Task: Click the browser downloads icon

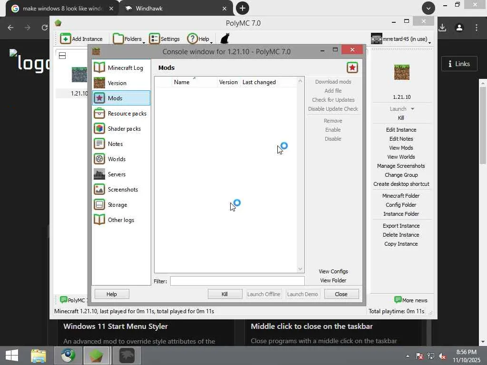Action: point(442,28)
